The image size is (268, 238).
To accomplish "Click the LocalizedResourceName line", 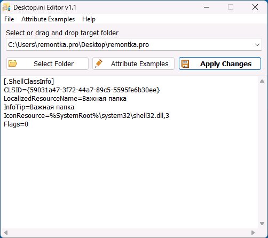I will click(65, 99).
